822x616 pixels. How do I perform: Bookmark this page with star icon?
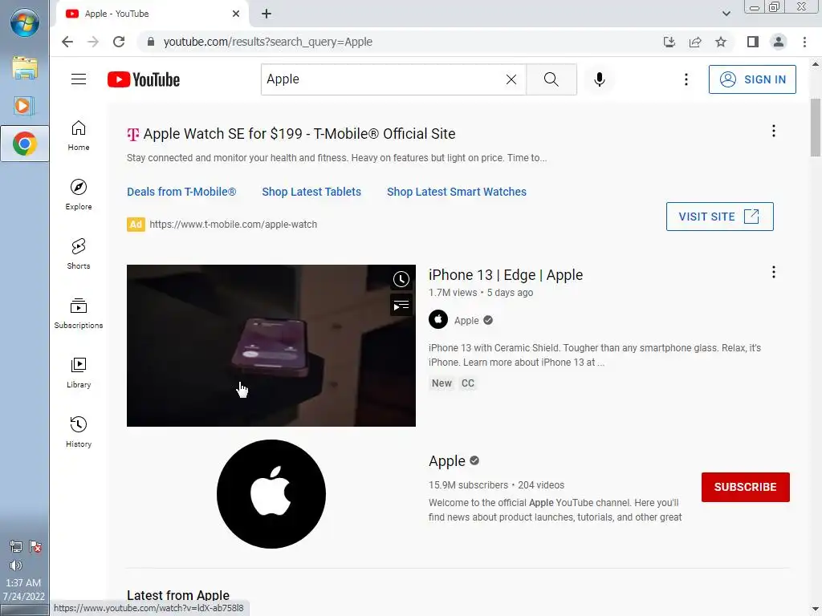click(722, 42)
